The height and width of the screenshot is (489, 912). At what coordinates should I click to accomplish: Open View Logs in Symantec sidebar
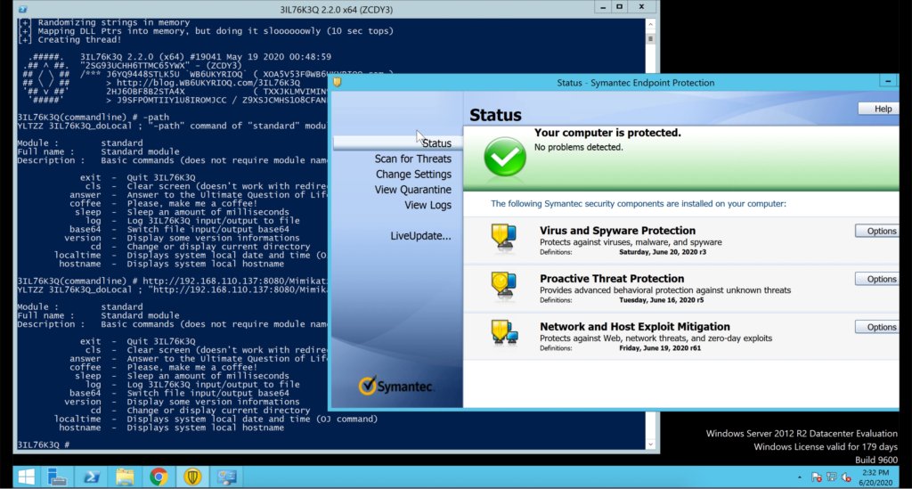pyautogui.click(x=427, y=205)
